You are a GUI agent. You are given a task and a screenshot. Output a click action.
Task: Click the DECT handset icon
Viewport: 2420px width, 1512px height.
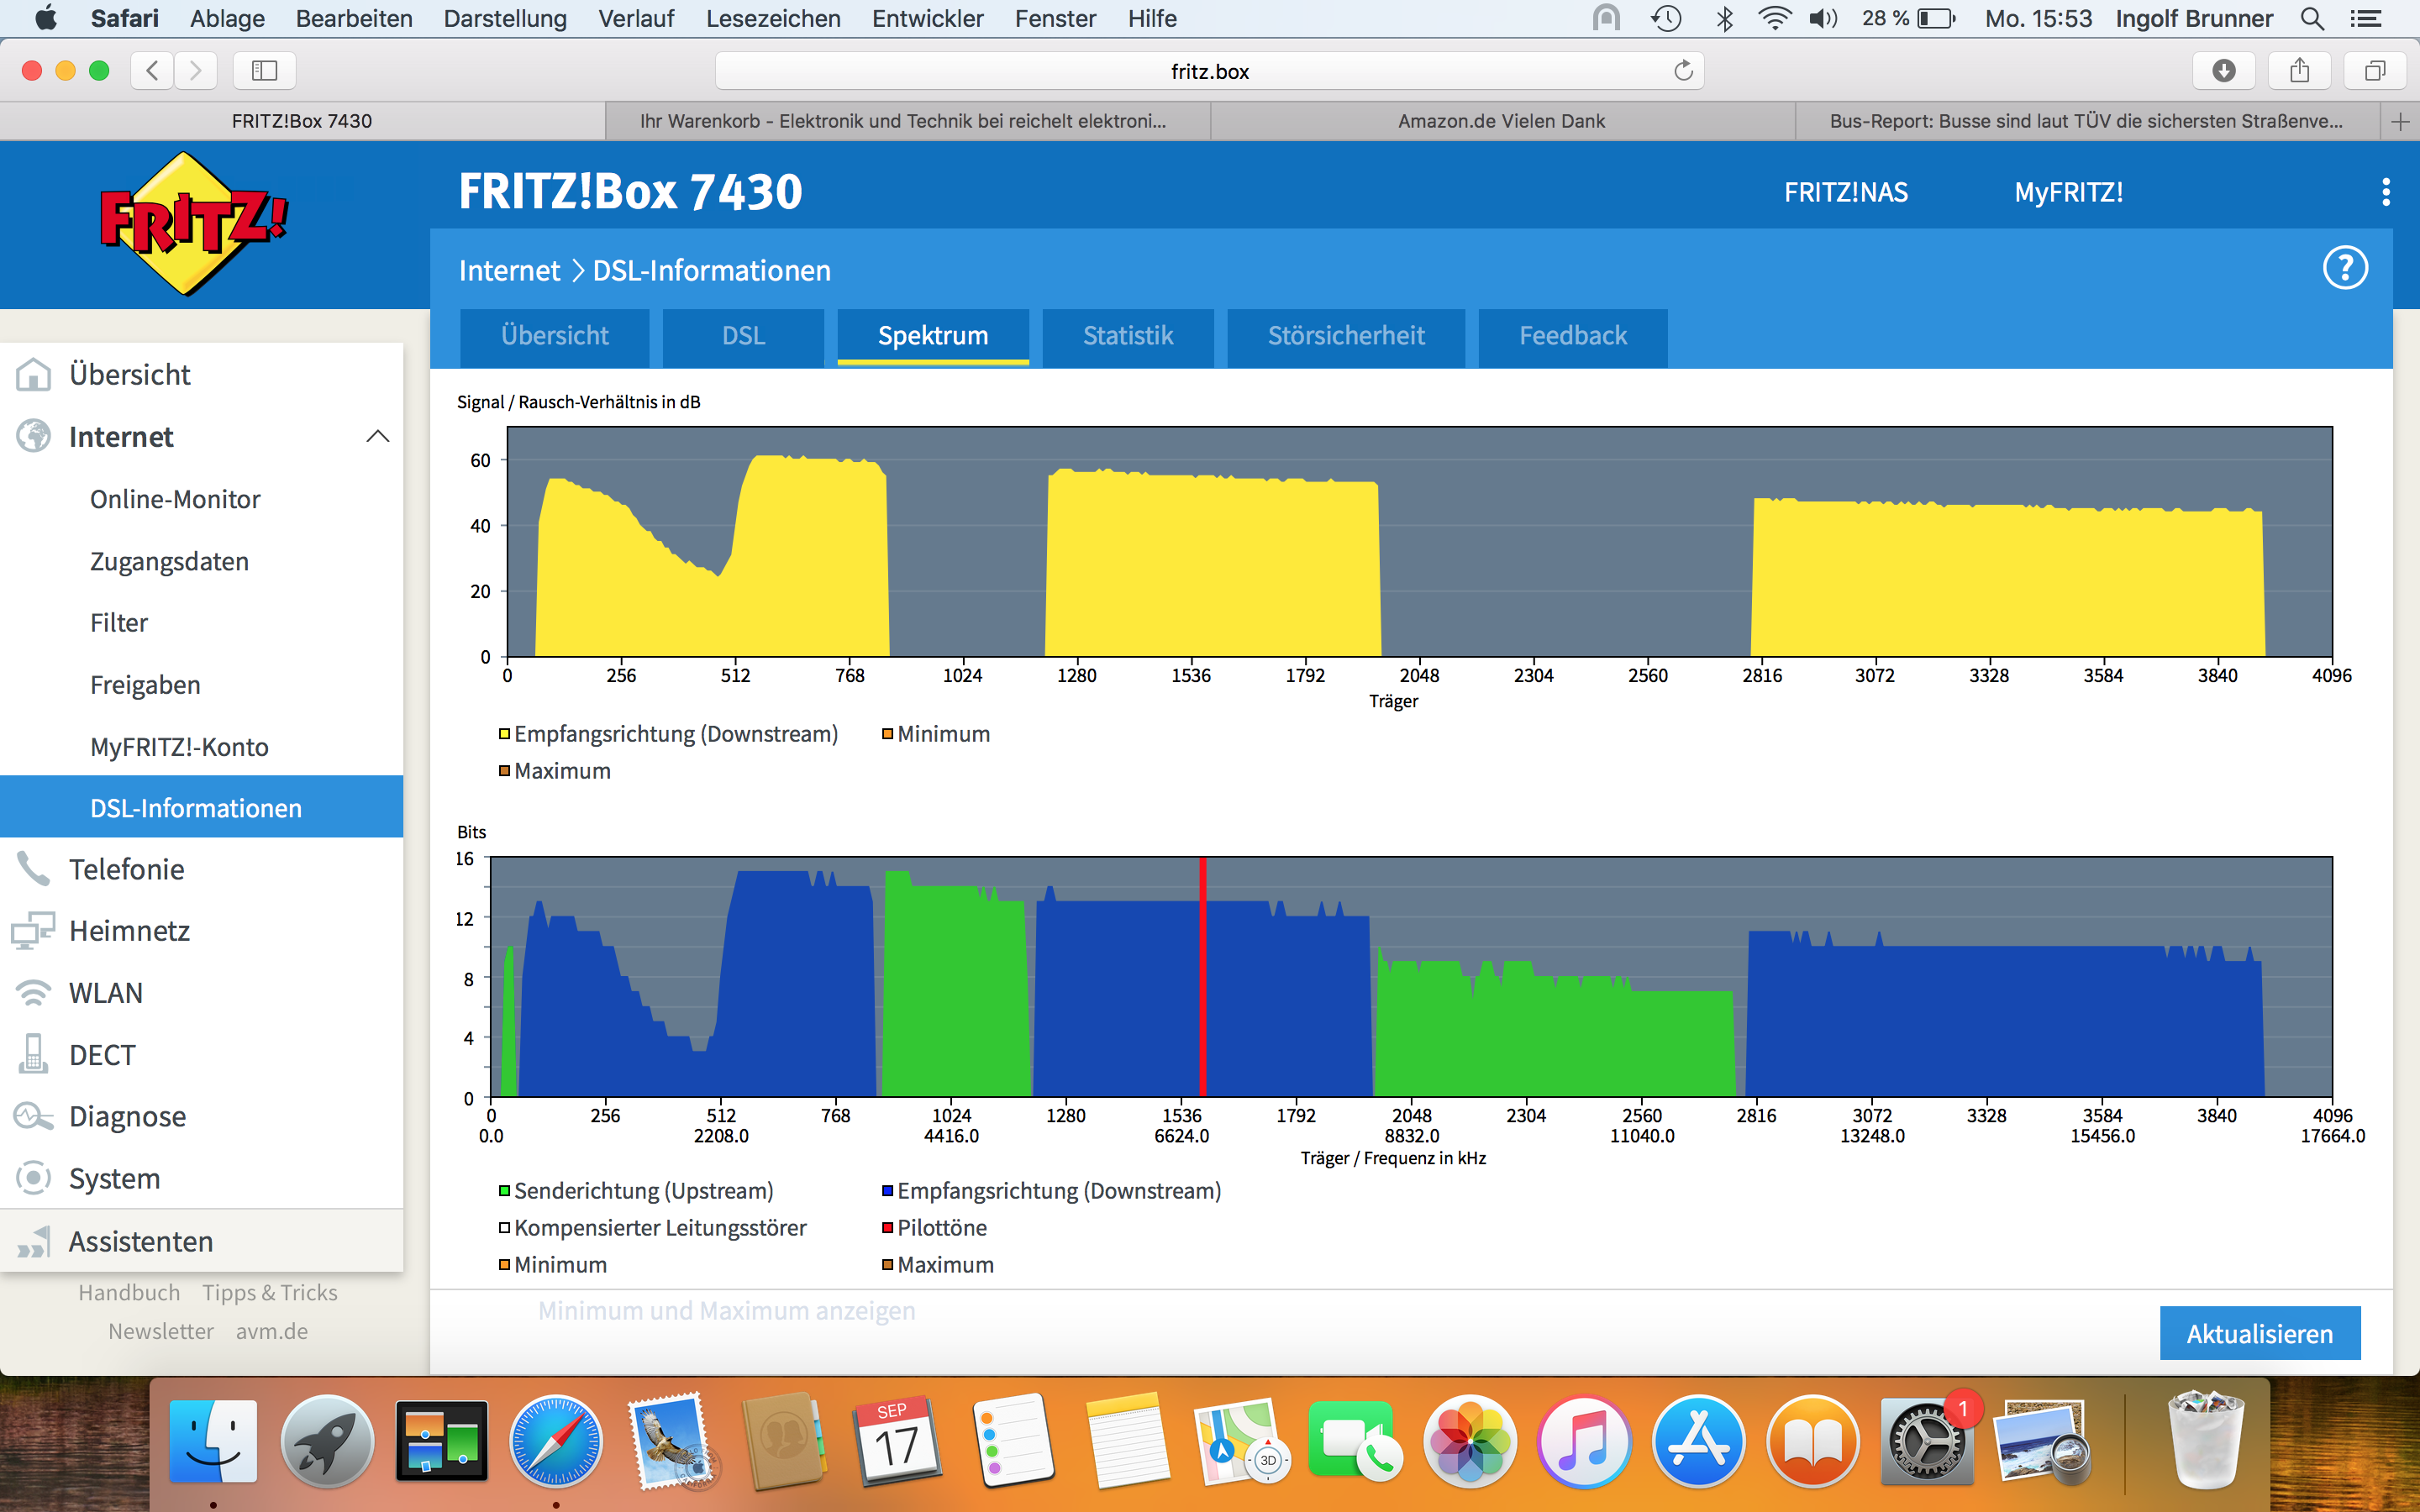click(x=33, y=1054)
